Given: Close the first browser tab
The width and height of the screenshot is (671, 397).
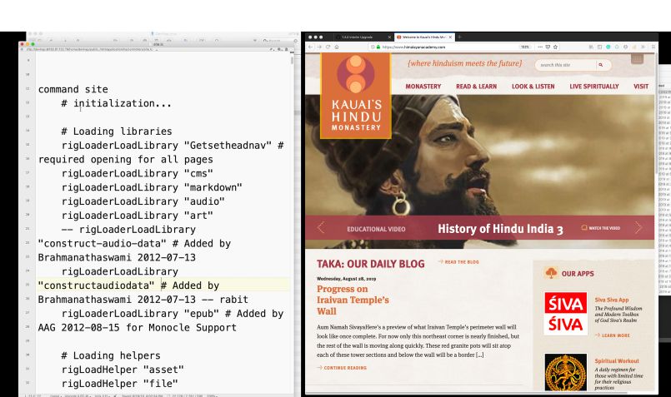Looking at the screenshot, I should 389,37.
